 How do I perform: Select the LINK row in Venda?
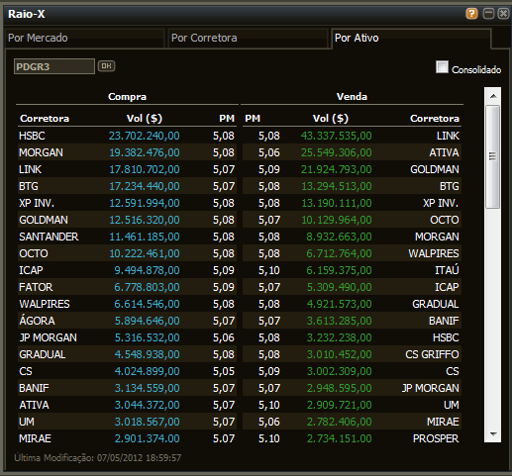point(352,136)
